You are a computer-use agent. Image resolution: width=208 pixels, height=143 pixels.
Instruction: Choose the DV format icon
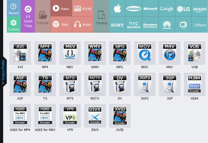click(x=120, y=84)
